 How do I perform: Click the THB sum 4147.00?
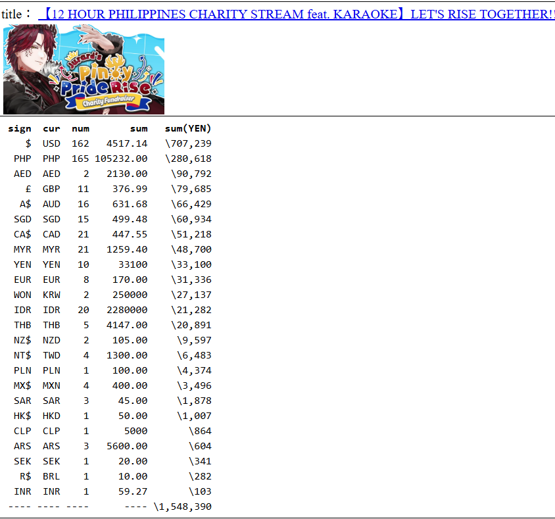127,325
